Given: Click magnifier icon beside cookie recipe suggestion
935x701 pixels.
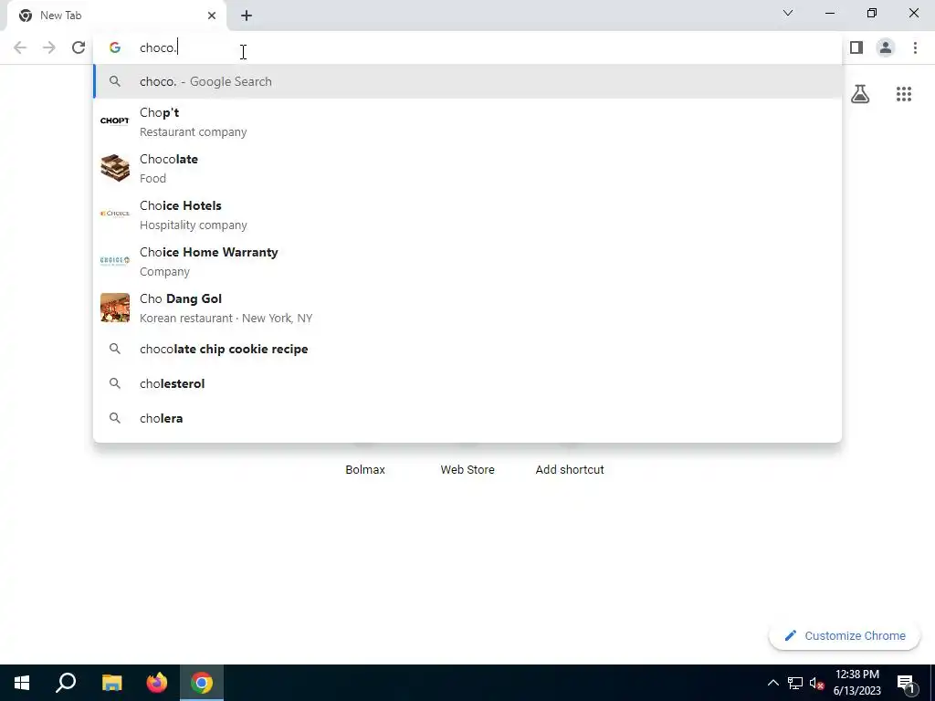Looking at the screenshot, I should click(114, 349).
